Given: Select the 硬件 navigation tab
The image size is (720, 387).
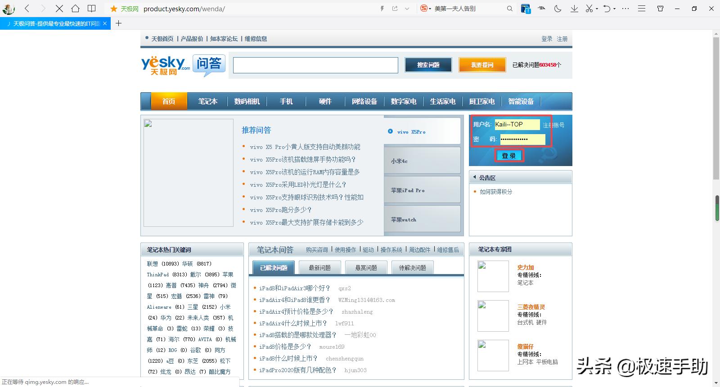Looking at the screenshot, I should pos(325,101).
